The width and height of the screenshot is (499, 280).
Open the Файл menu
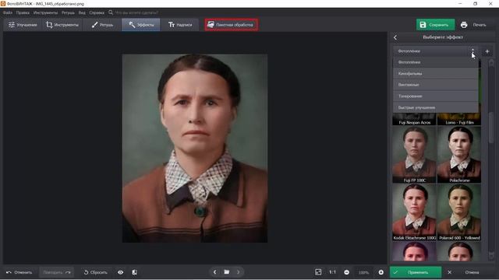click(8, 12)
